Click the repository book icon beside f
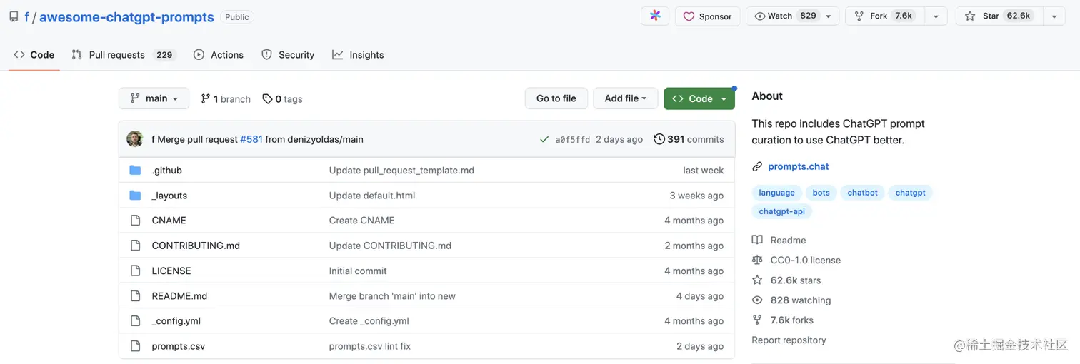 coord(14,16)
